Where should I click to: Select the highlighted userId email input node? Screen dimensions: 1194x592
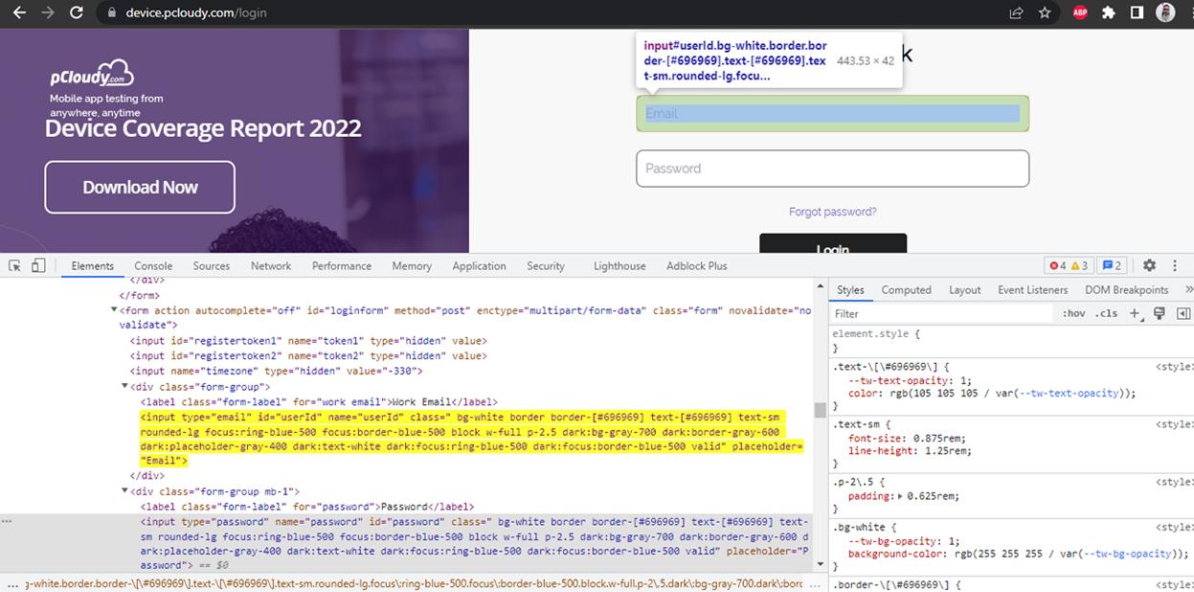coord(472,439)
